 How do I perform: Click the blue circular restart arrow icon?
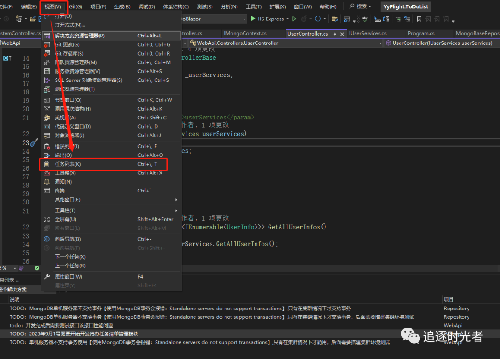click(x=318, y=19)
